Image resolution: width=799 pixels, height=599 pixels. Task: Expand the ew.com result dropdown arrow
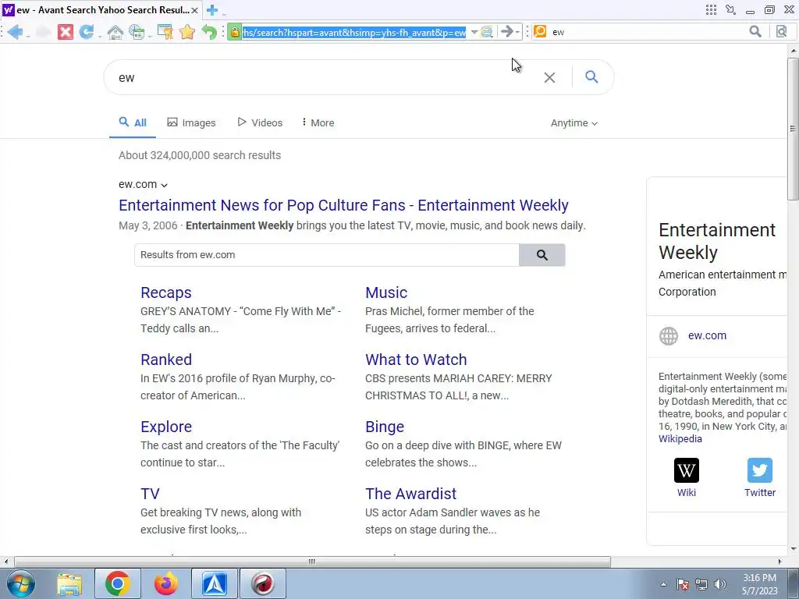point(164,185)
